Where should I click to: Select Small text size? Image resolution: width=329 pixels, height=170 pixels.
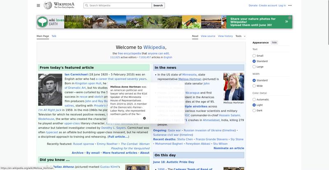[x=254, y=56]
